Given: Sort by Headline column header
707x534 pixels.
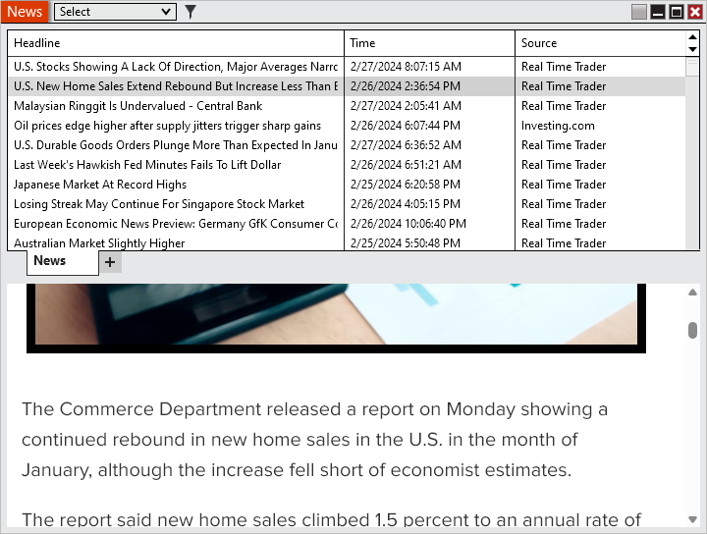Looking at the screenshot, I should pyautogui.click(x=177, y=43).
